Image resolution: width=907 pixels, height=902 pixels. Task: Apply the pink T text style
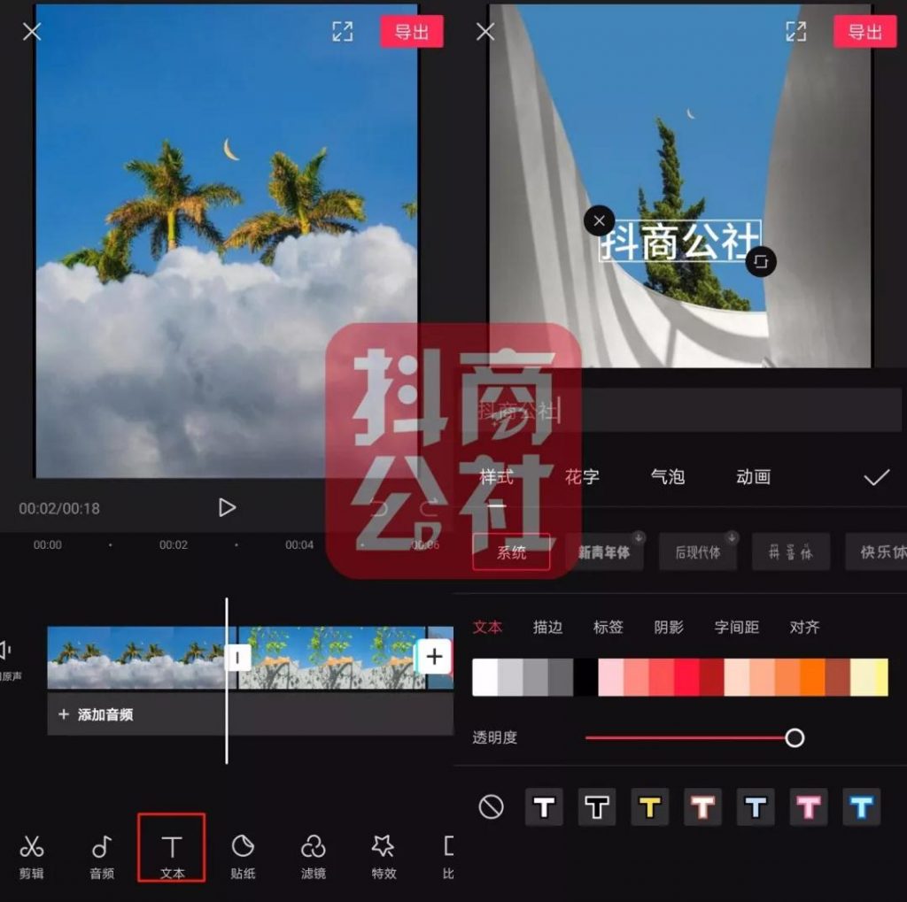pyautogui.click(x=809, y=806)
